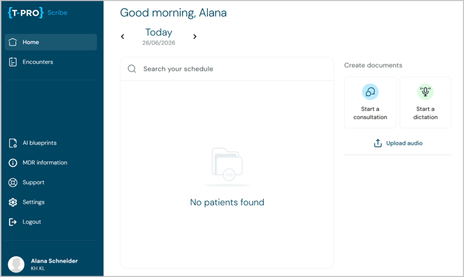464x277 pixels.
Task: Advance to next day with right chevron
Action: click(x=195, y=37)
